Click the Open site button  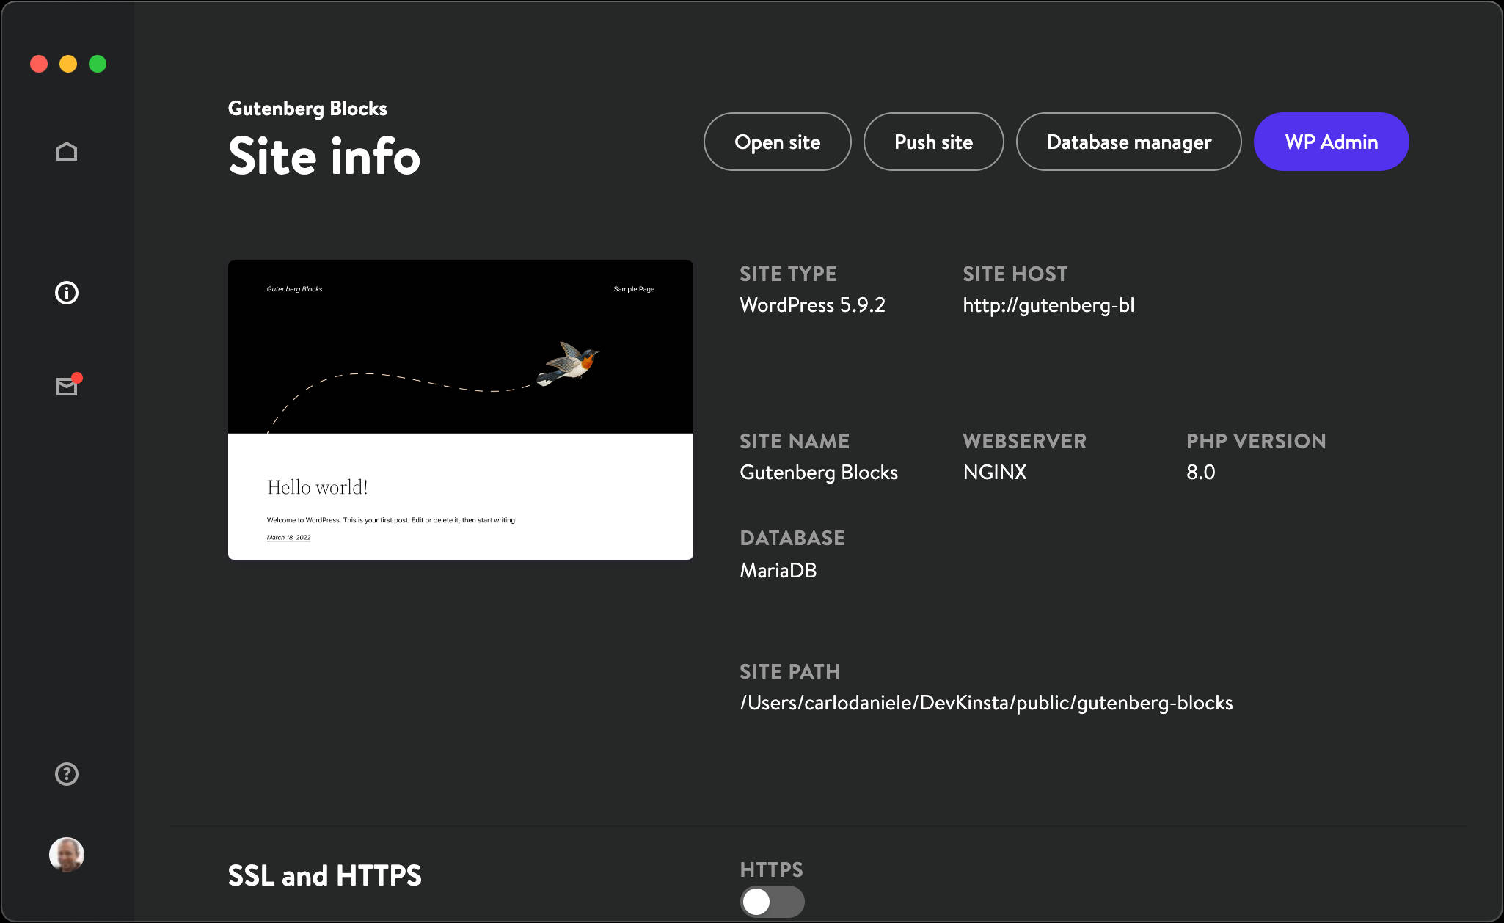click(777, 142)
